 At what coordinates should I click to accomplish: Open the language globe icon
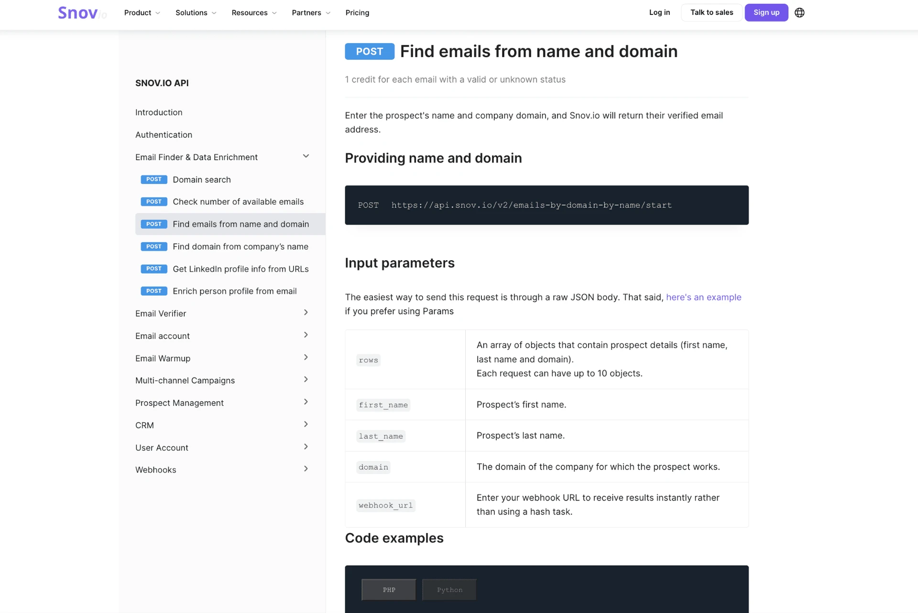[799, 12]
